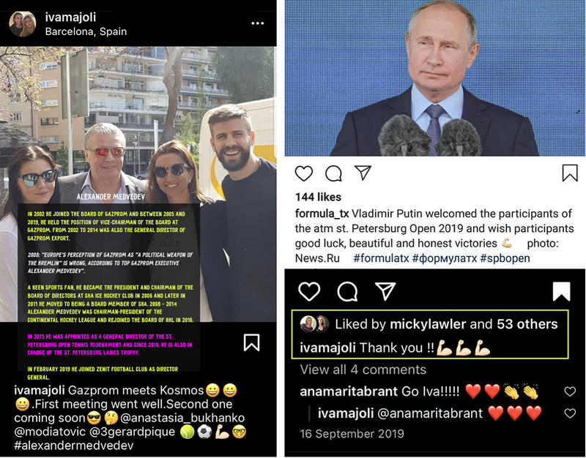Open the #spbopen hashtag link
This screenshot has width=586, height=458.
click(505, 258)
